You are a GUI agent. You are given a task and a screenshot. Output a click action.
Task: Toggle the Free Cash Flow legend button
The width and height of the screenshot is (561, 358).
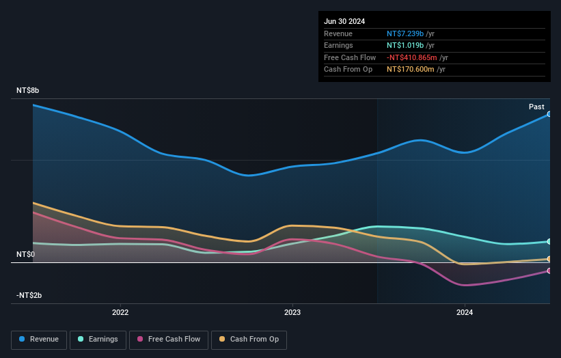(x=169, y=340)
